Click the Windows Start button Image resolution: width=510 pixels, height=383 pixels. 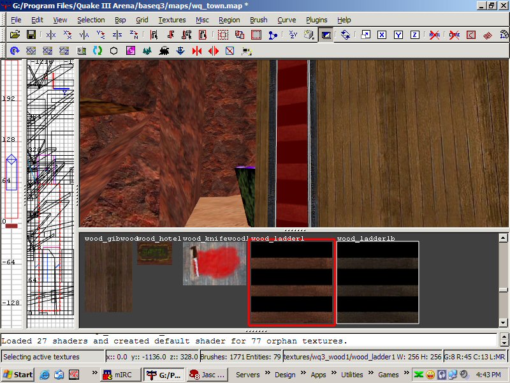(x=18, y=375)
